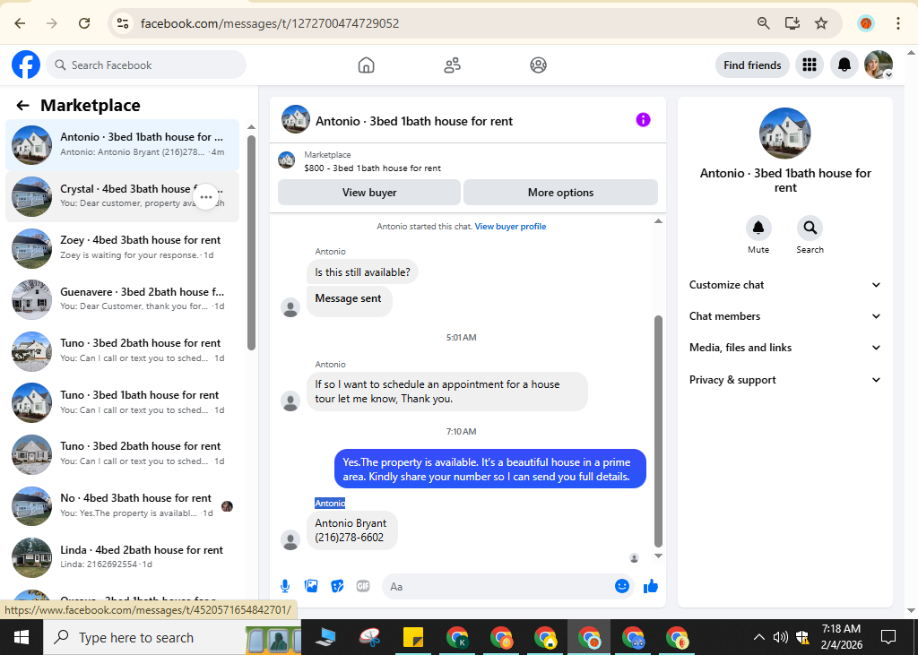
Task: Choose a GIF with the GIF icon
Action: click(363, 586)
